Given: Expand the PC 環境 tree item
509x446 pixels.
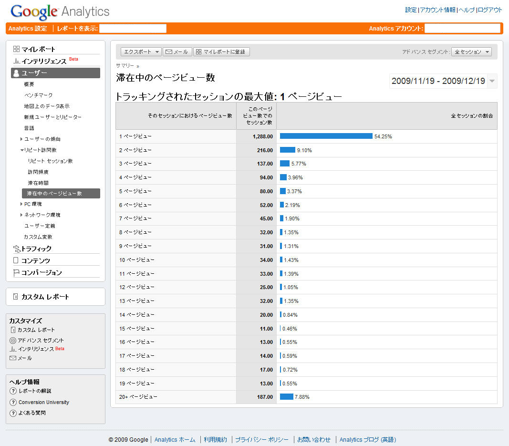Looking at the screenshot, I should (x=21, y=204).
